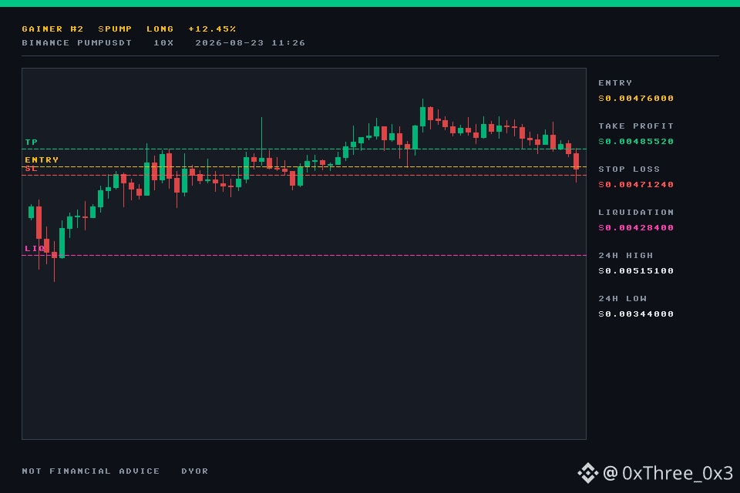Click the LIQUIDATION heading

(636, 213)
